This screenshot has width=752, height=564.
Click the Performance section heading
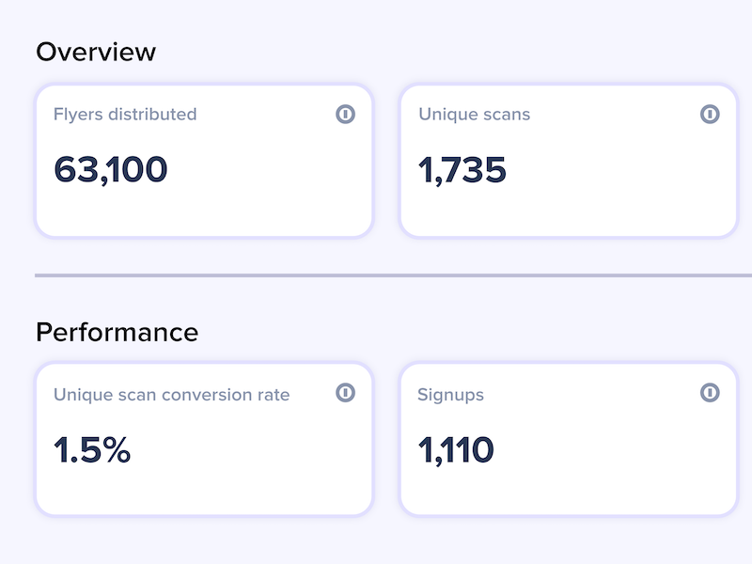[x=117, y=332]
